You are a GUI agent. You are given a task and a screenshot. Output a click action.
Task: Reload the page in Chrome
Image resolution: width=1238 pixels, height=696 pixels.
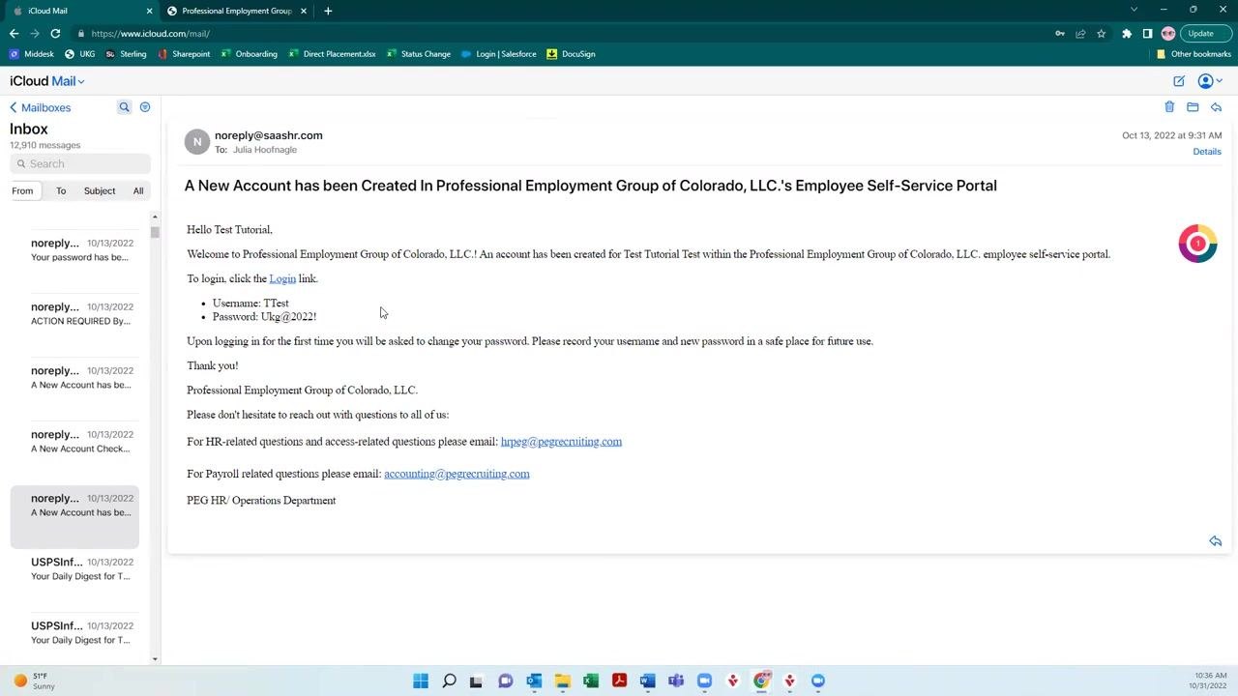55,34
